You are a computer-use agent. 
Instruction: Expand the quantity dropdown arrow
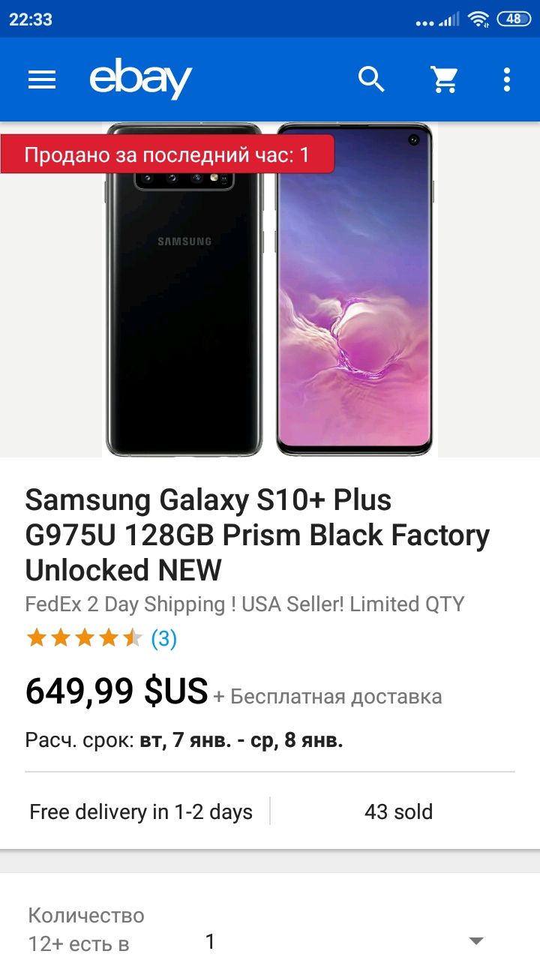[475, 940]
